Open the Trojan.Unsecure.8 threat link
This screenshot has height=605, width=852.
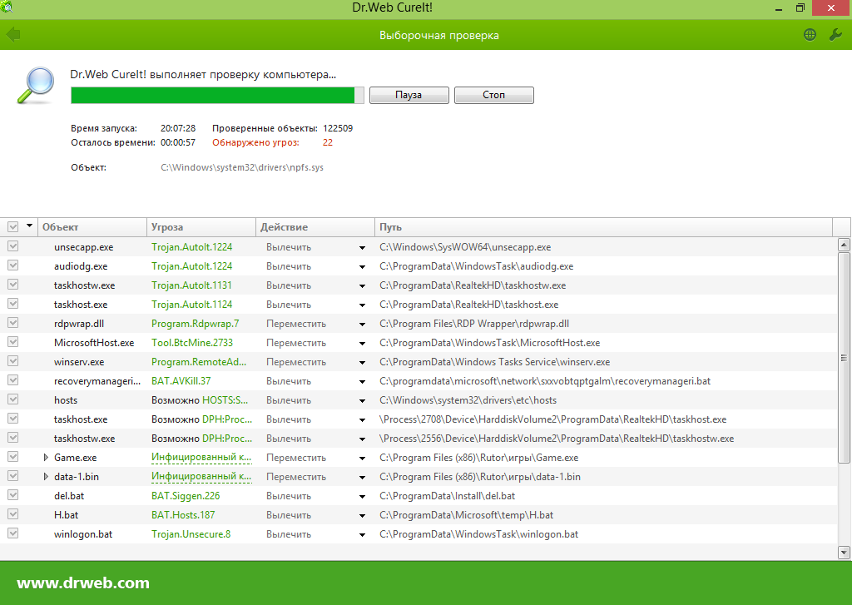coord(191,533)
